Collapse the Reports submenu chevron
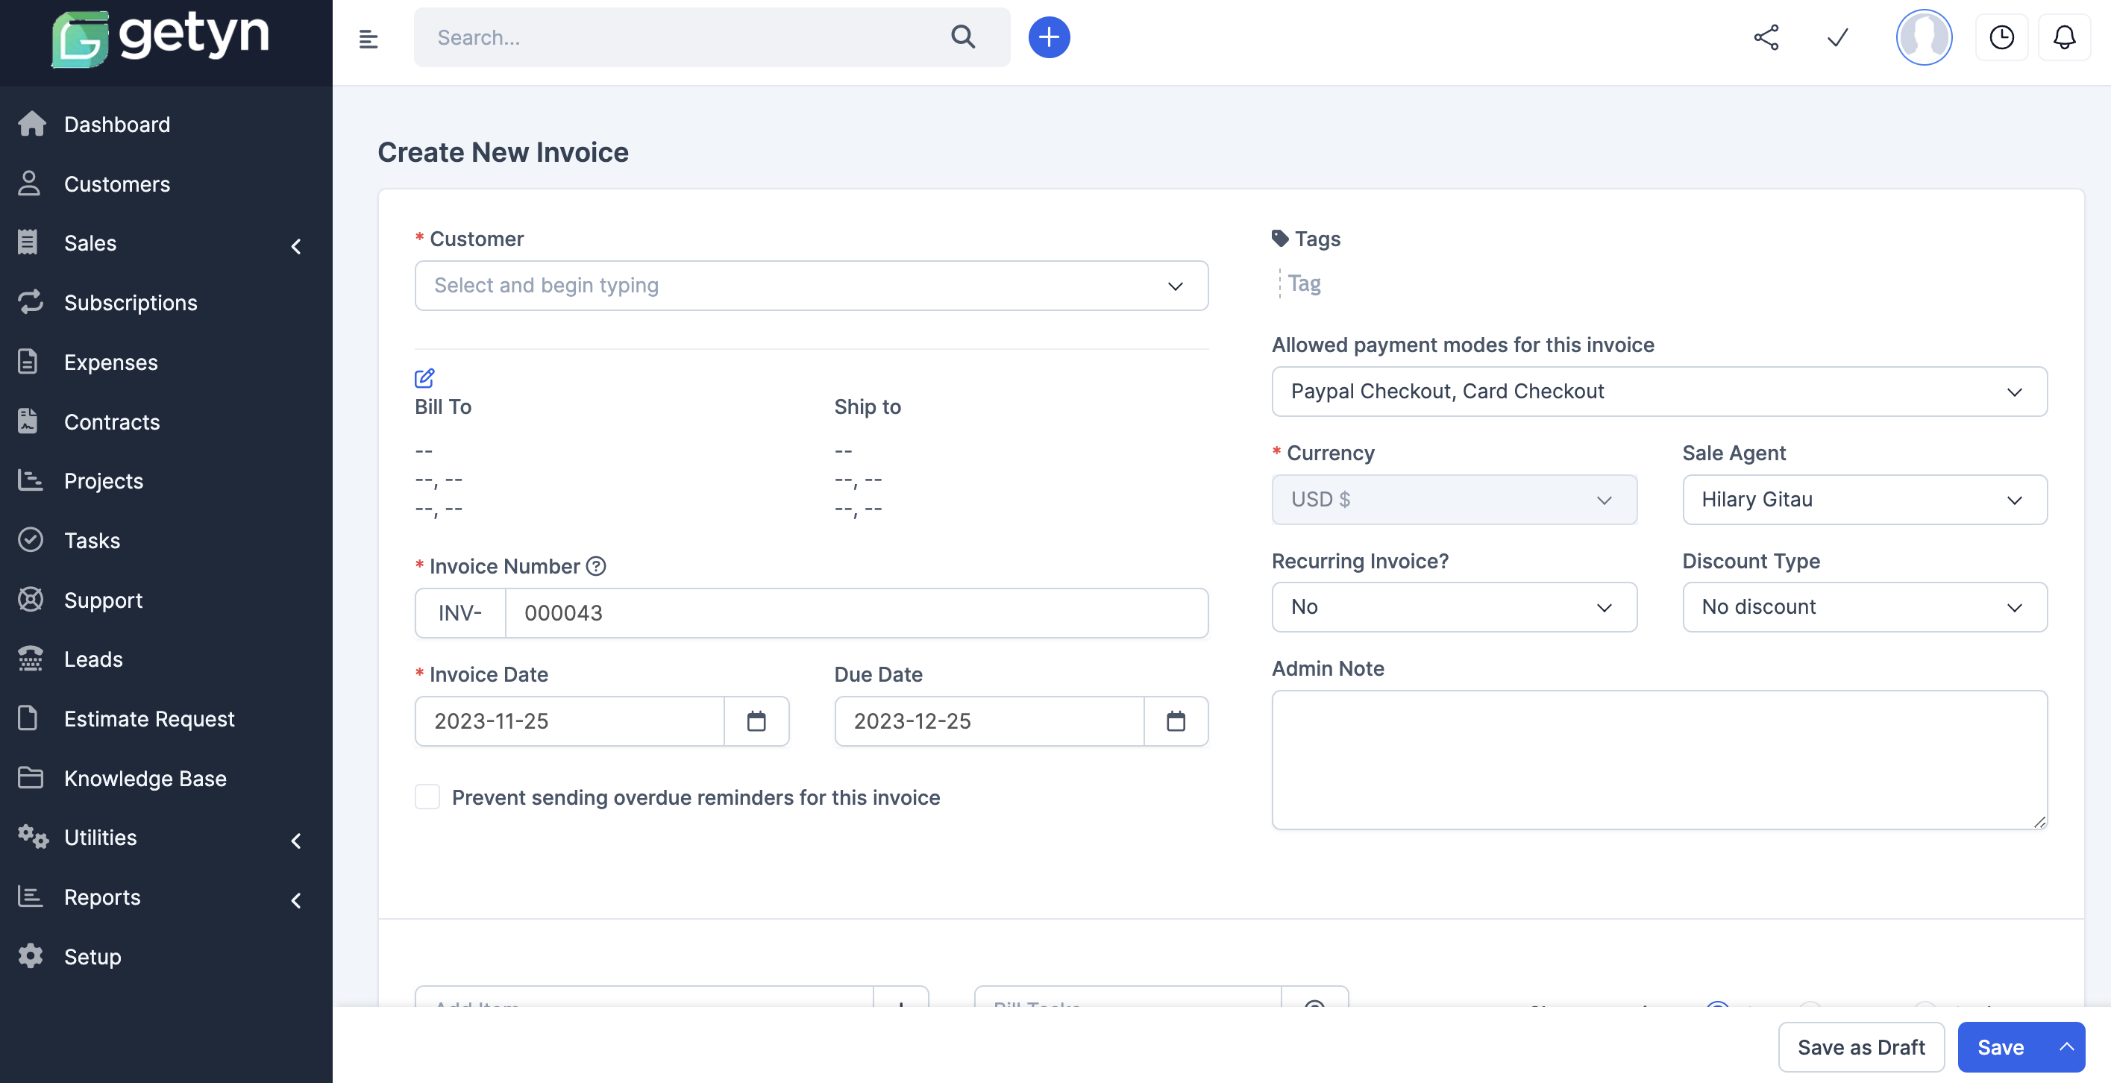This screenshot has height=1083, width=2111. [295, 900]
